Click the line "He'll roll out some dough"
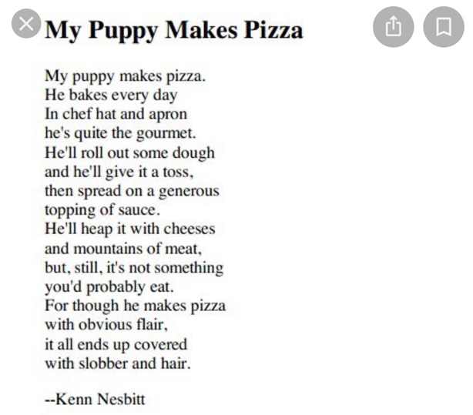Image resolution: width=473 pixels, height=415 pixels. 129,152
